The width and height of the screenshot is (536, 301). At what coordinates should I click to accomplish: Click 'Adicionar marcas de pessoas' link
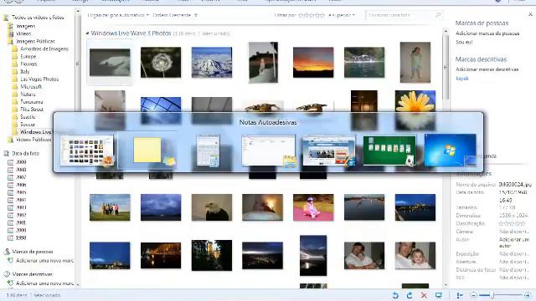pos(487,33)
